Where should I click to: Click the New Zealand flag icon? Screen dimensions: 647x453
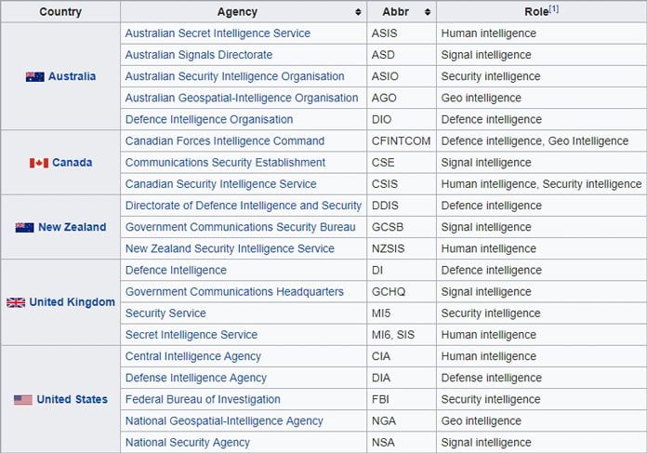point(25,228)
